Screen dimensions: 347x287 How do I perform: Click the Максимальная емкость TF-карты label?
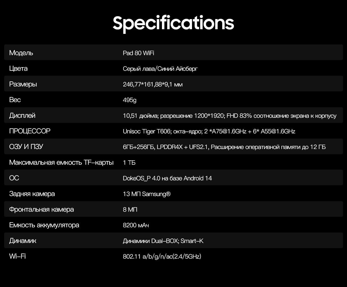[61, 162]
